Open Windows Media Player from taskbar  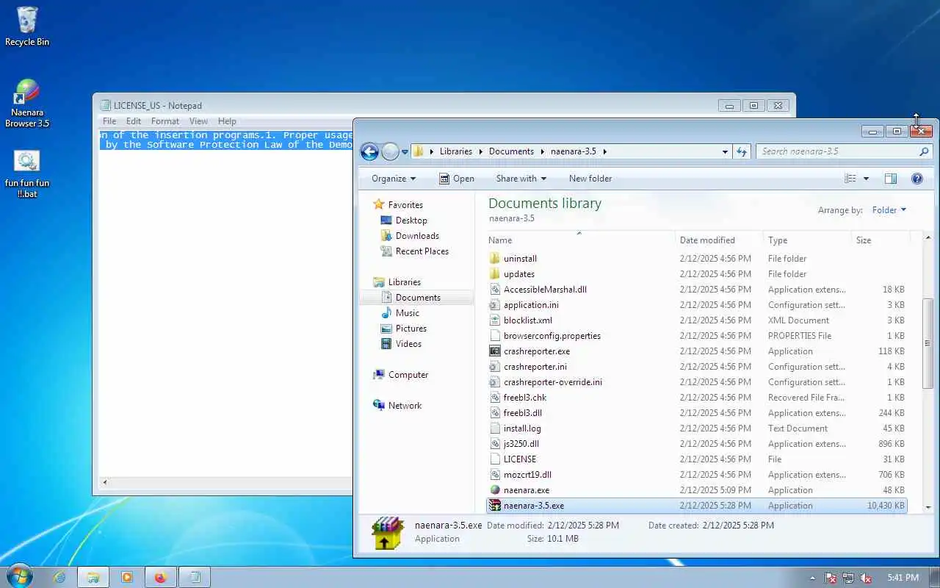click(x=127, y=578)
